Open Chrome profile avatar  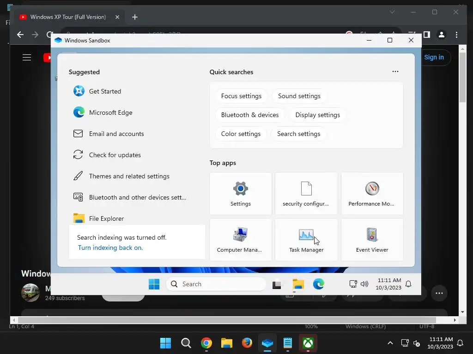click(441, 35)
